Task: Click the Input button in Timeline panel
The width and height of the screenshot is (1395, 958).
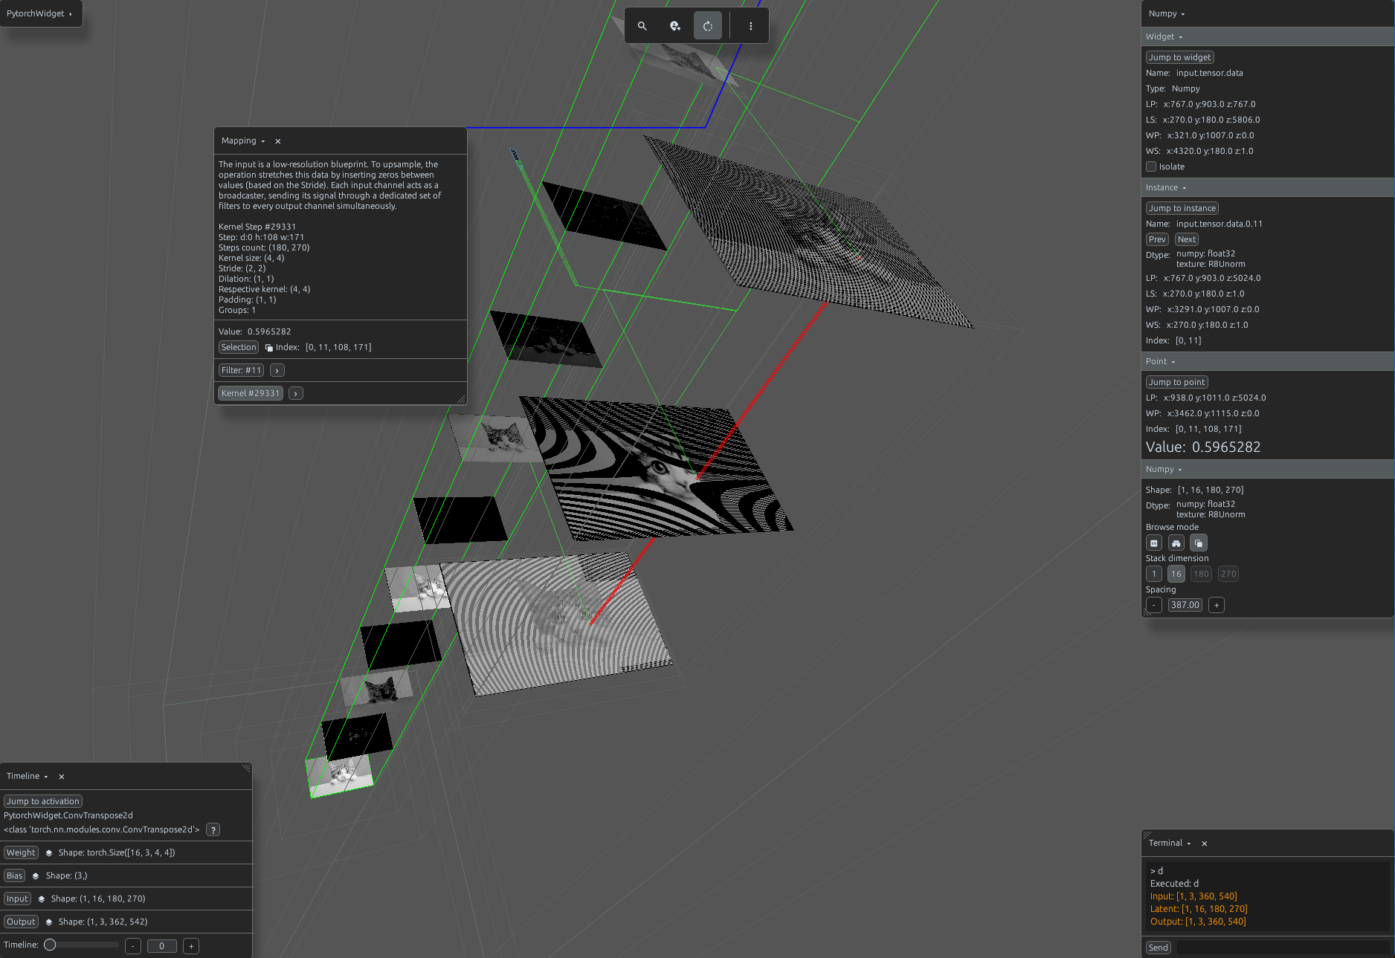Action: point(17,899)
